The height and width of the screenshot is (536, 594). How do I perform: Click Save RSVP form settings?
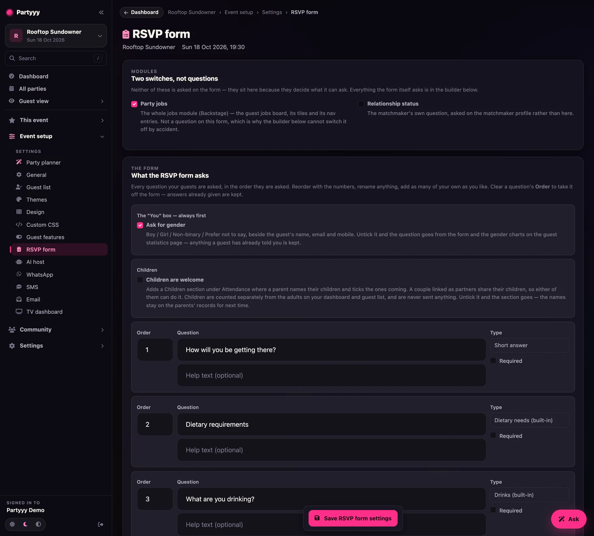pyautogui.click(x=353, y=518)
